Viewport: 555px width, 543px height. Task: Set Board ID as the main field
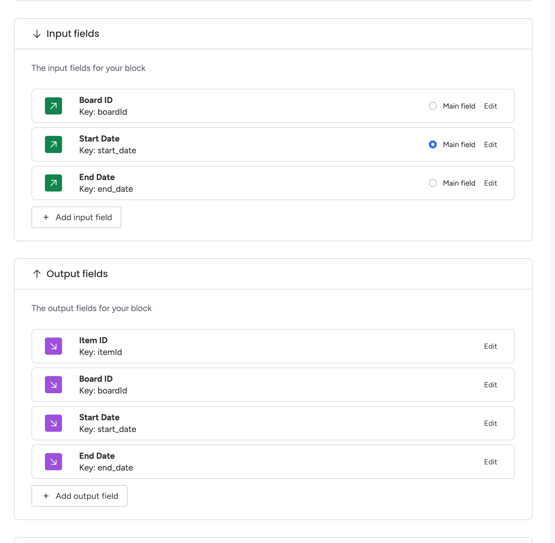[433, 106]
